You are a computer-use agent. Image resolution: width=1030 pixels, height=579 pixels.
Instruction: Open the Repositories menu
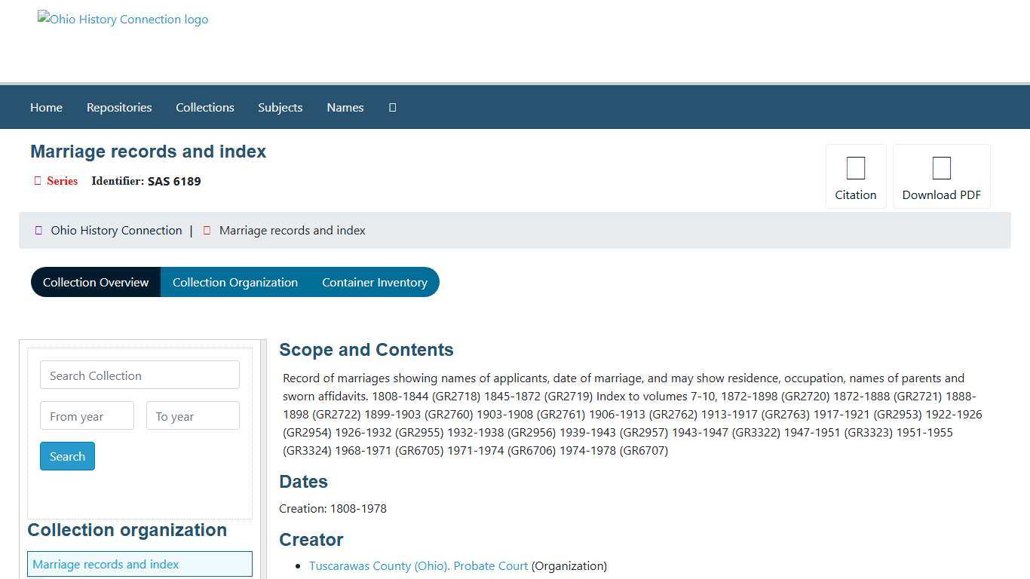pos(118,107)
